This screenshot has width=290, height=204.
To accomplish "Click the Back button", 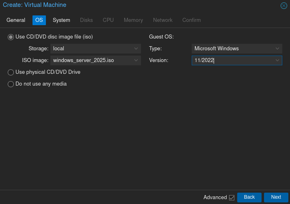I will coord(249,198).
